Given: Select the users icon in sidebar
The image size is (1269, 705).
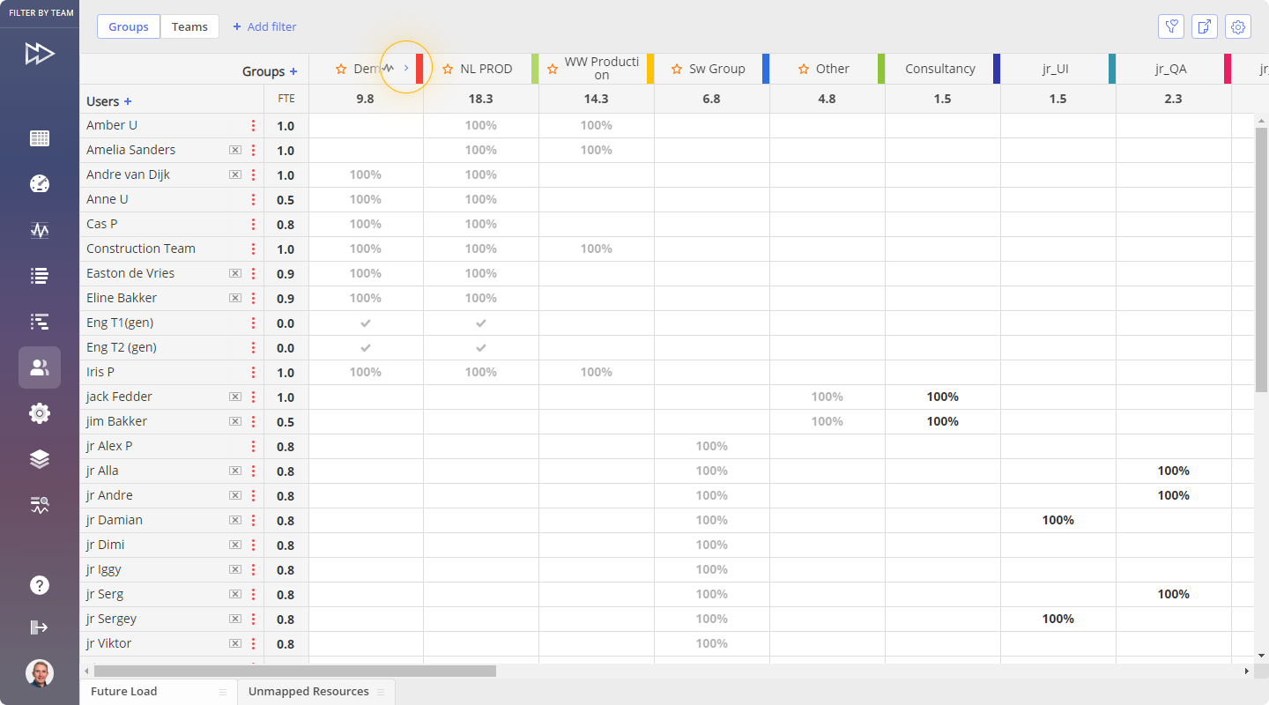Looking at the screenshot, I should tap(40, 367).
